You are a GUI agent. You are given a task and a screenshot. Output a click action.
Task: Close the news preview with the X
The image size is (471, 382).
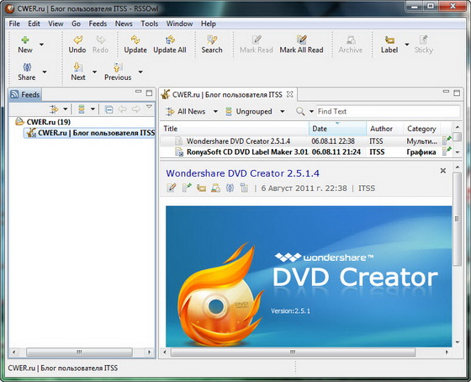(x=442, y=171)
